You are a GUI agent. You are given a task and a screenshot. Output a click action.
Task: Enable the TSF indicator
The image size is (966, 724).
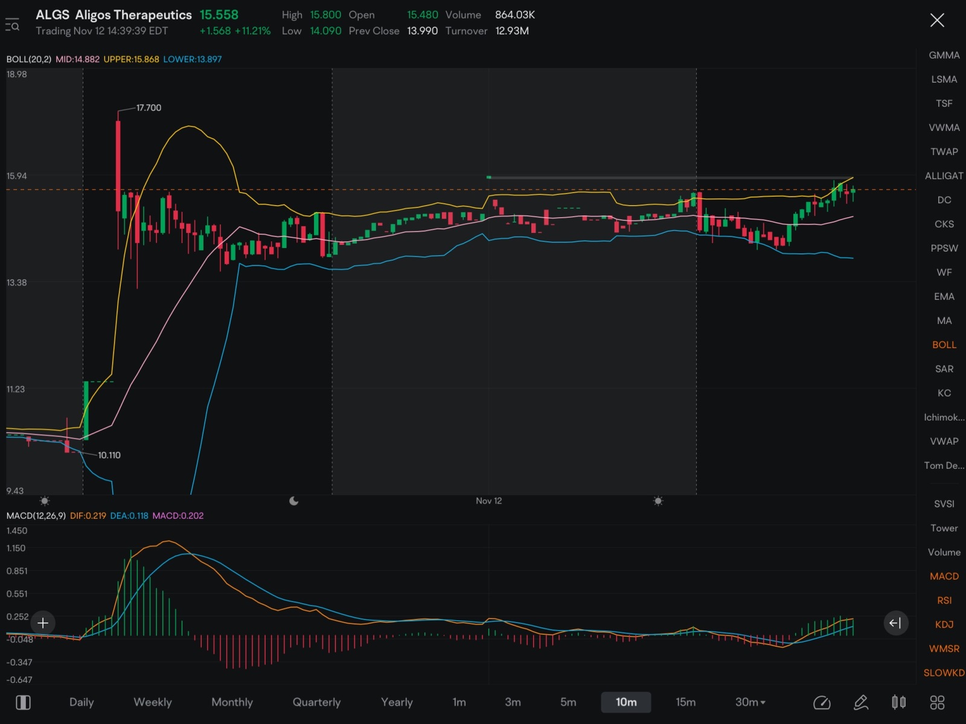[944, 103]
